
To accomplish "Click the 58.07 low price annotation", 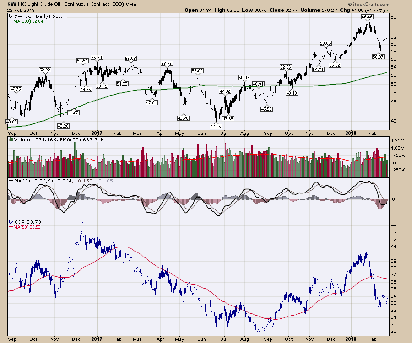I will click(x=378, y=57).
